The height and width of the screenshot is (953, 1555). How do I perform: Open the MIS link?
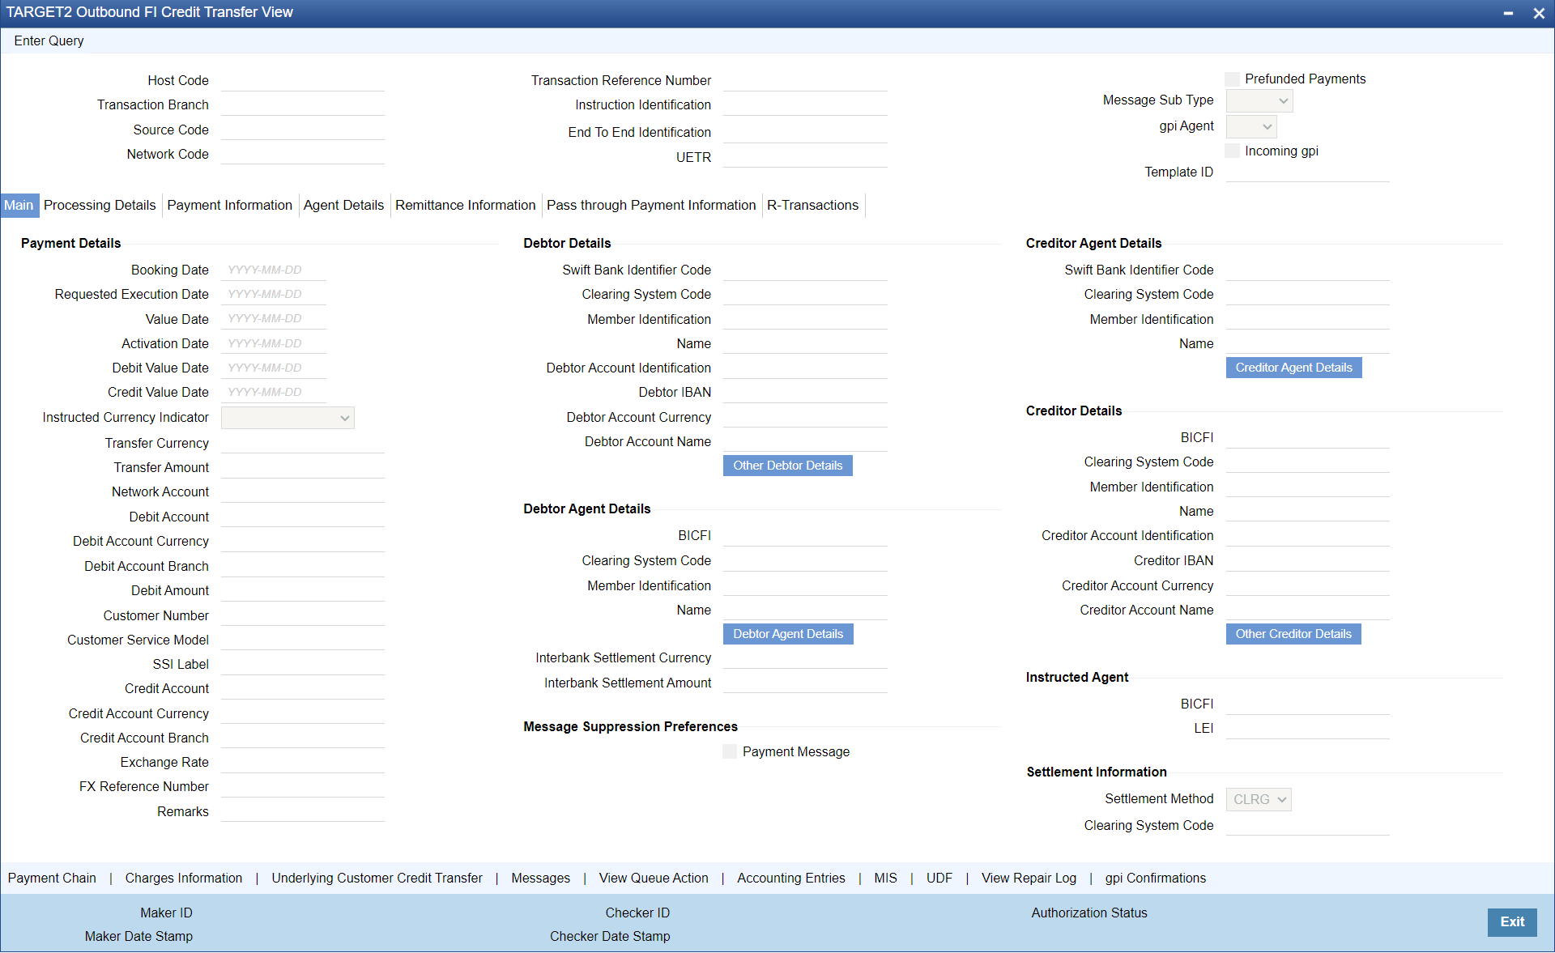pos(885,879)
